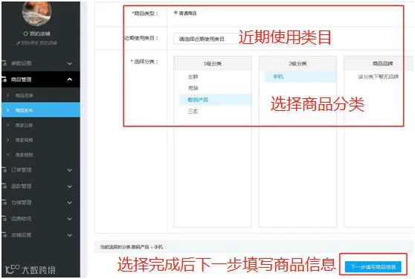Collapse the 商品管理 menu chevron
415x279 pixels.
pyautogui.click(x=70, y=79)
